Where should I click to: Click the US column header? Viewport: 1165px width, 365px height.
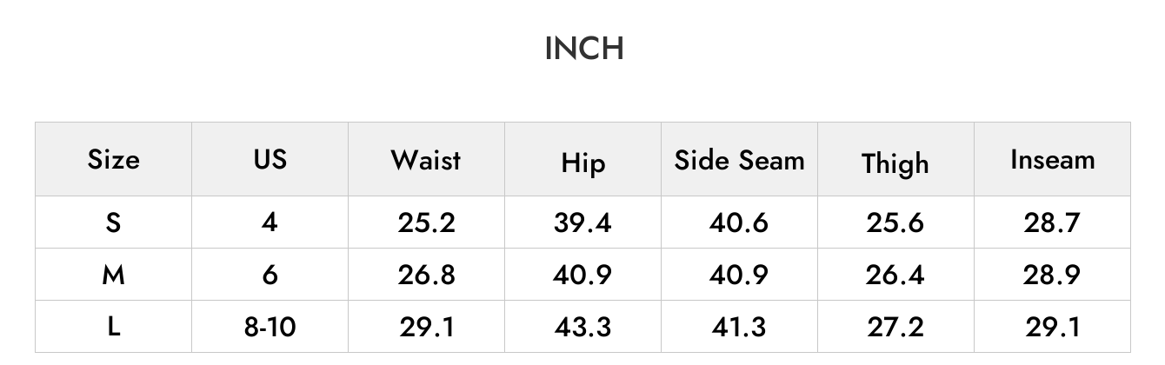coord(270,159)
